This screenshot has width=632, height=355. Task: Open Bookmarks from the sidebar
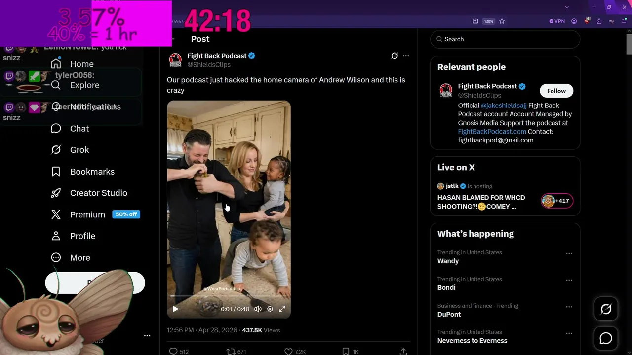[x=82, y=172]
